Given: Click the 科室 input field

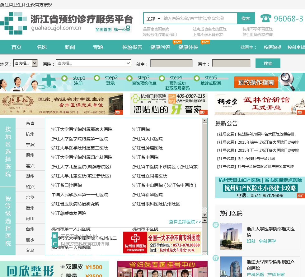Looking at the screenshot, I should (171, 63).
